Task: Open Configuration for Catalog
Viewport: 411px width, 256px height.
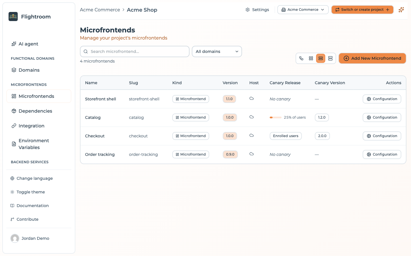Action: click(x=382, y=117)
